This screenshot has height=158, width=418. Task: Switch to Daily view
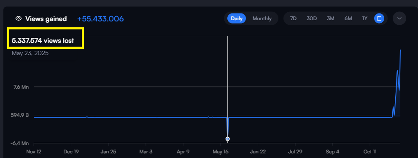click(x=237, y=18)
